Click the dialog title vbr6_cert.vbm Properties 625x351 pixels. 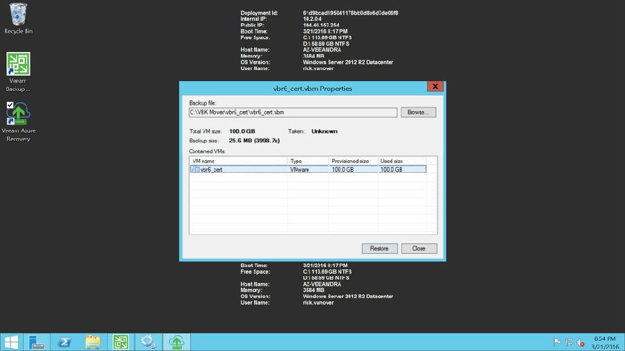click(x=312, y=88)
